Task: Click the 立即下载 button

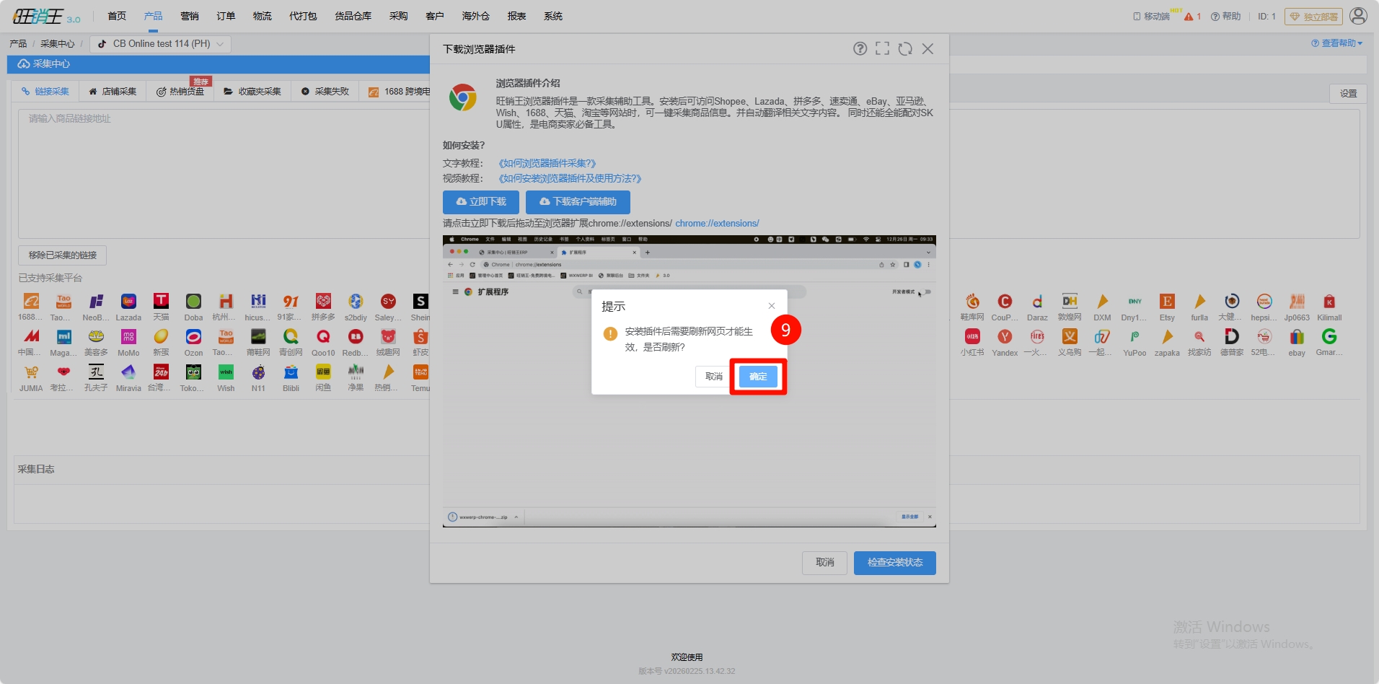Action: 481,202
